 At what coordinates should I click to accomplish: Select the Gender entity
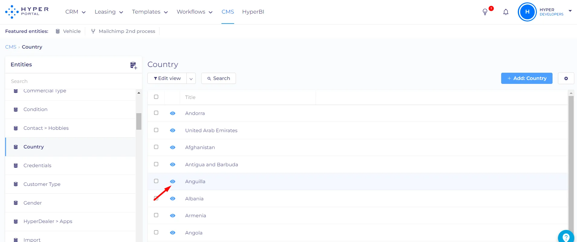click(x=70, y=203)
